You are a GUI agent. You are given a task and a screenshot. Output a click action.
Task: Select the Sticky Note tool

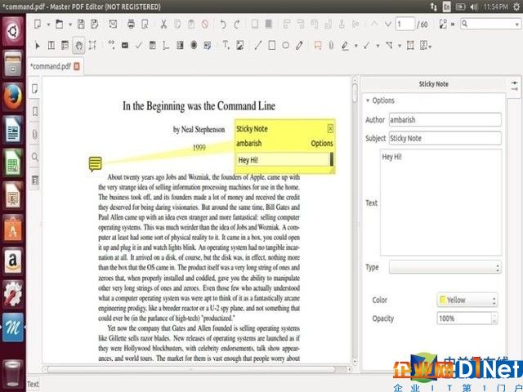(318, 45)
